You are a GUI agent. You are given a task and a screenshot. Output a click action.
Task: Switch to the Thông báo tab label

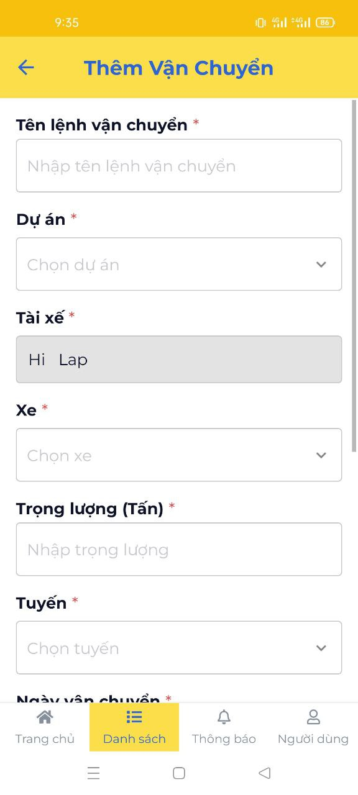224,739
